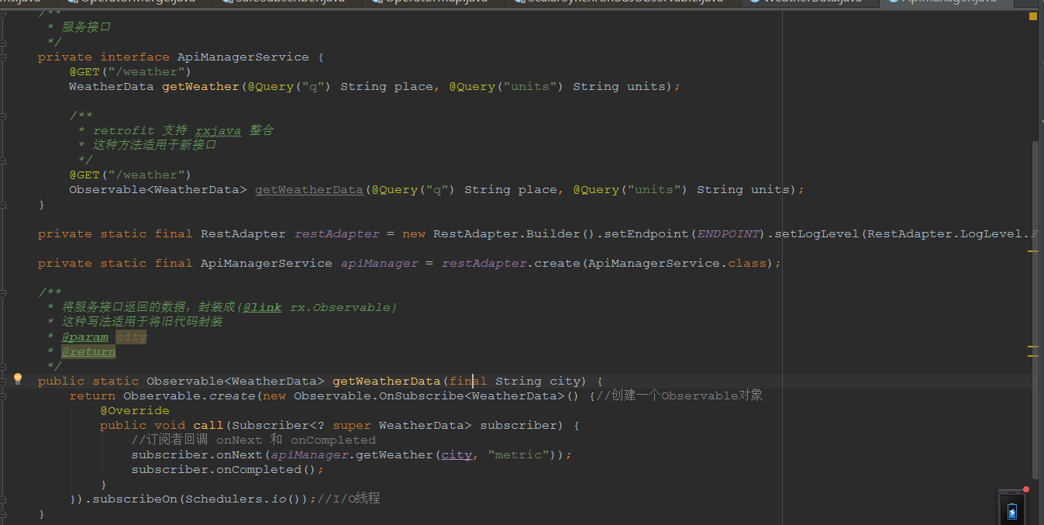Screen dimensions: 1044x525
Task: Click the second @GET("/weather") annotation above Observable
Action: coord(130,174)
